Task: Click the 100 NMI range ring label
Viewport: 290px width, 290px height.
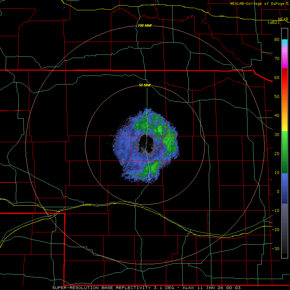Action: pos(145,25)
